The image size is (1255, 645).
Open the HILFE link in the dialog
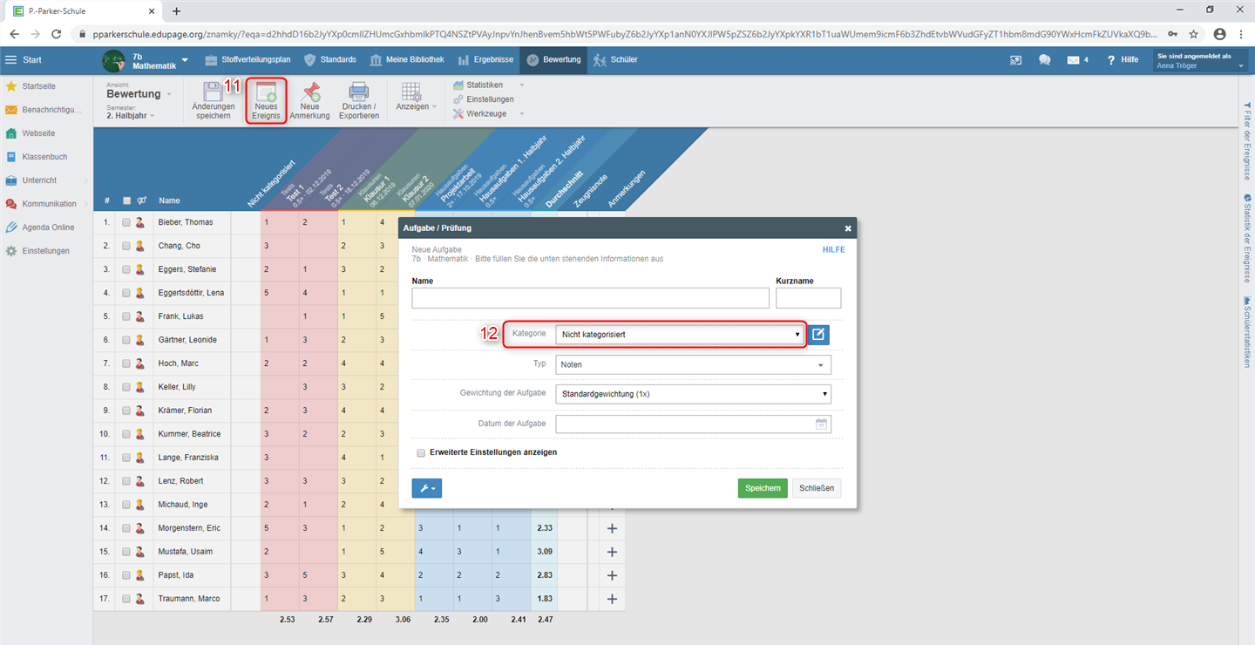(833, 249)
